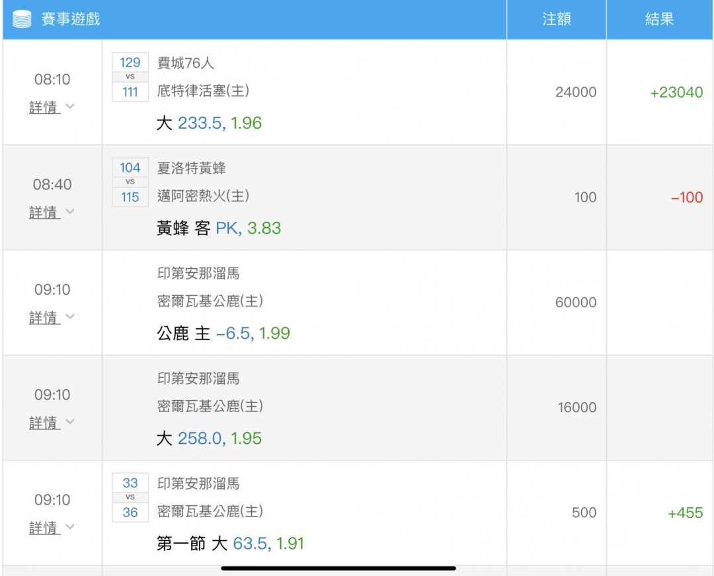Click the bet line 黃蜂 客 PK, 3.83
Screen dimensions: 714x576
219,228
